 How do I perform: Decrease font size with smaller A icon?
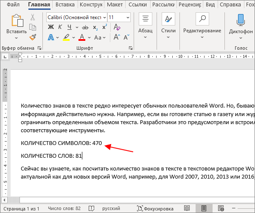126,37
